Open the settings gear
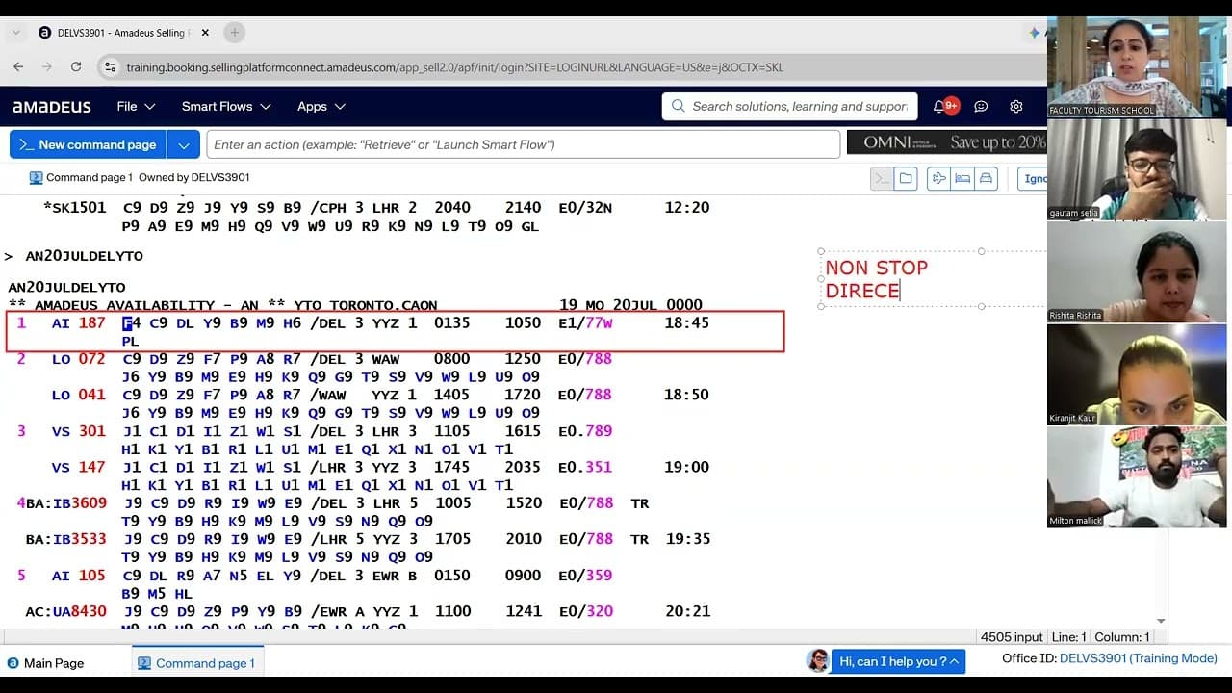The width and height of the screenshot is (1232, 693). coord(1015,107)
